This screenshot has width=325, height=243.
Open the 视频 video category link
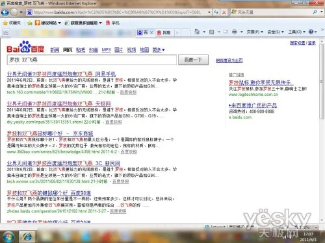(x=131, y=50)
